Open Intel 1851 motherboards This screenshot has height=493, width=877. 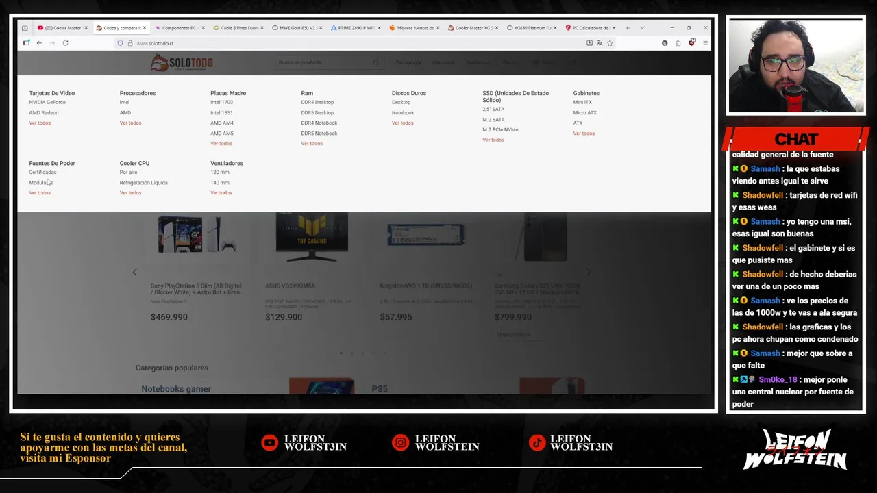point(221,112)
